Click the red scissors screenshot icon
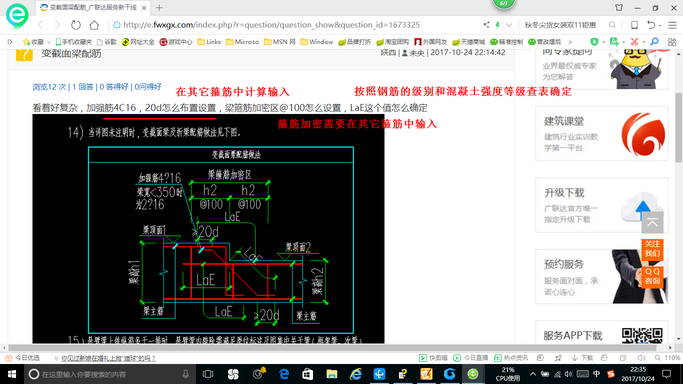 634,42
